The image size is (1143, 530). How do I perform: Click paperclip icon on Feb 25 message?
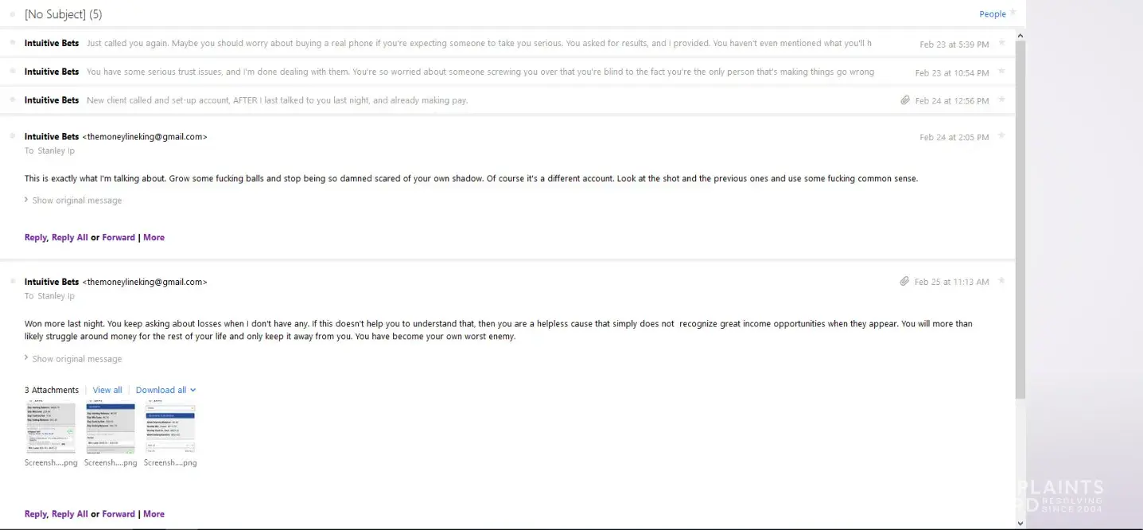(904, 282)
